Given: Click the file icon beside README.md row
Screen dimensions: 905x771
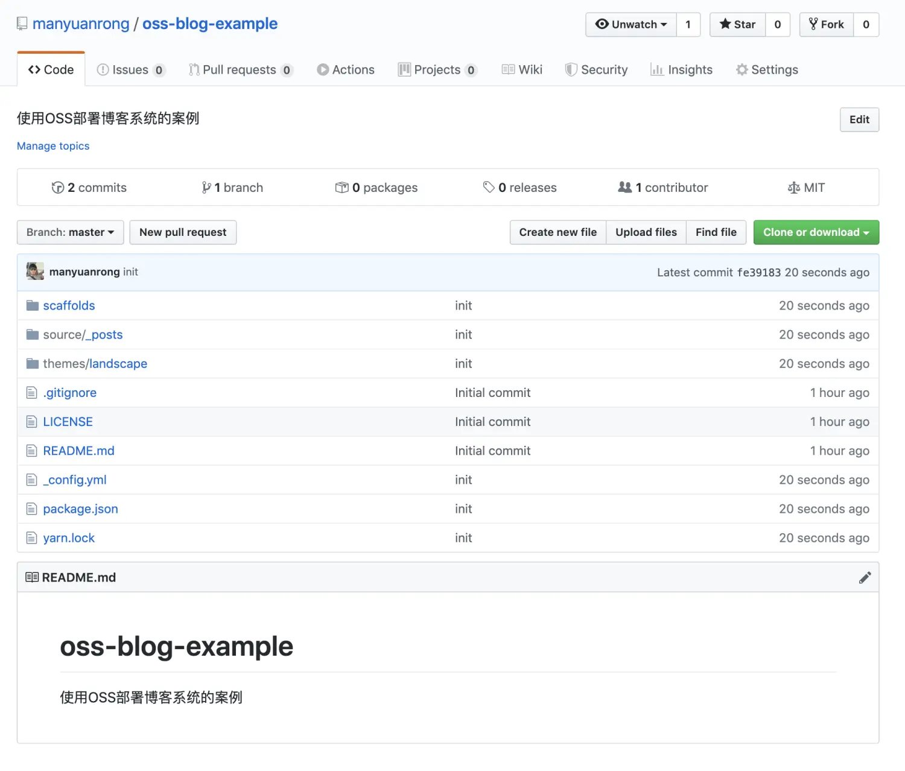Looking at the screenshot, I should (x=32, y=451).
